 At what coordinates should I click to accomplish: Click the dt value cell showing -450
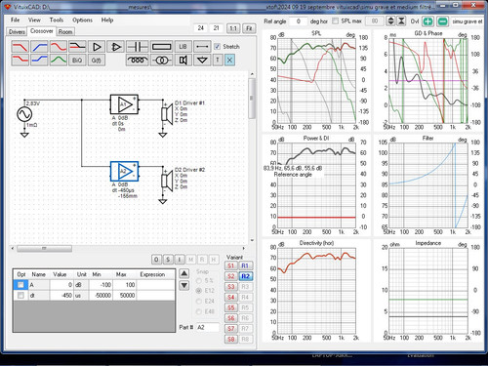coord(61,296)
